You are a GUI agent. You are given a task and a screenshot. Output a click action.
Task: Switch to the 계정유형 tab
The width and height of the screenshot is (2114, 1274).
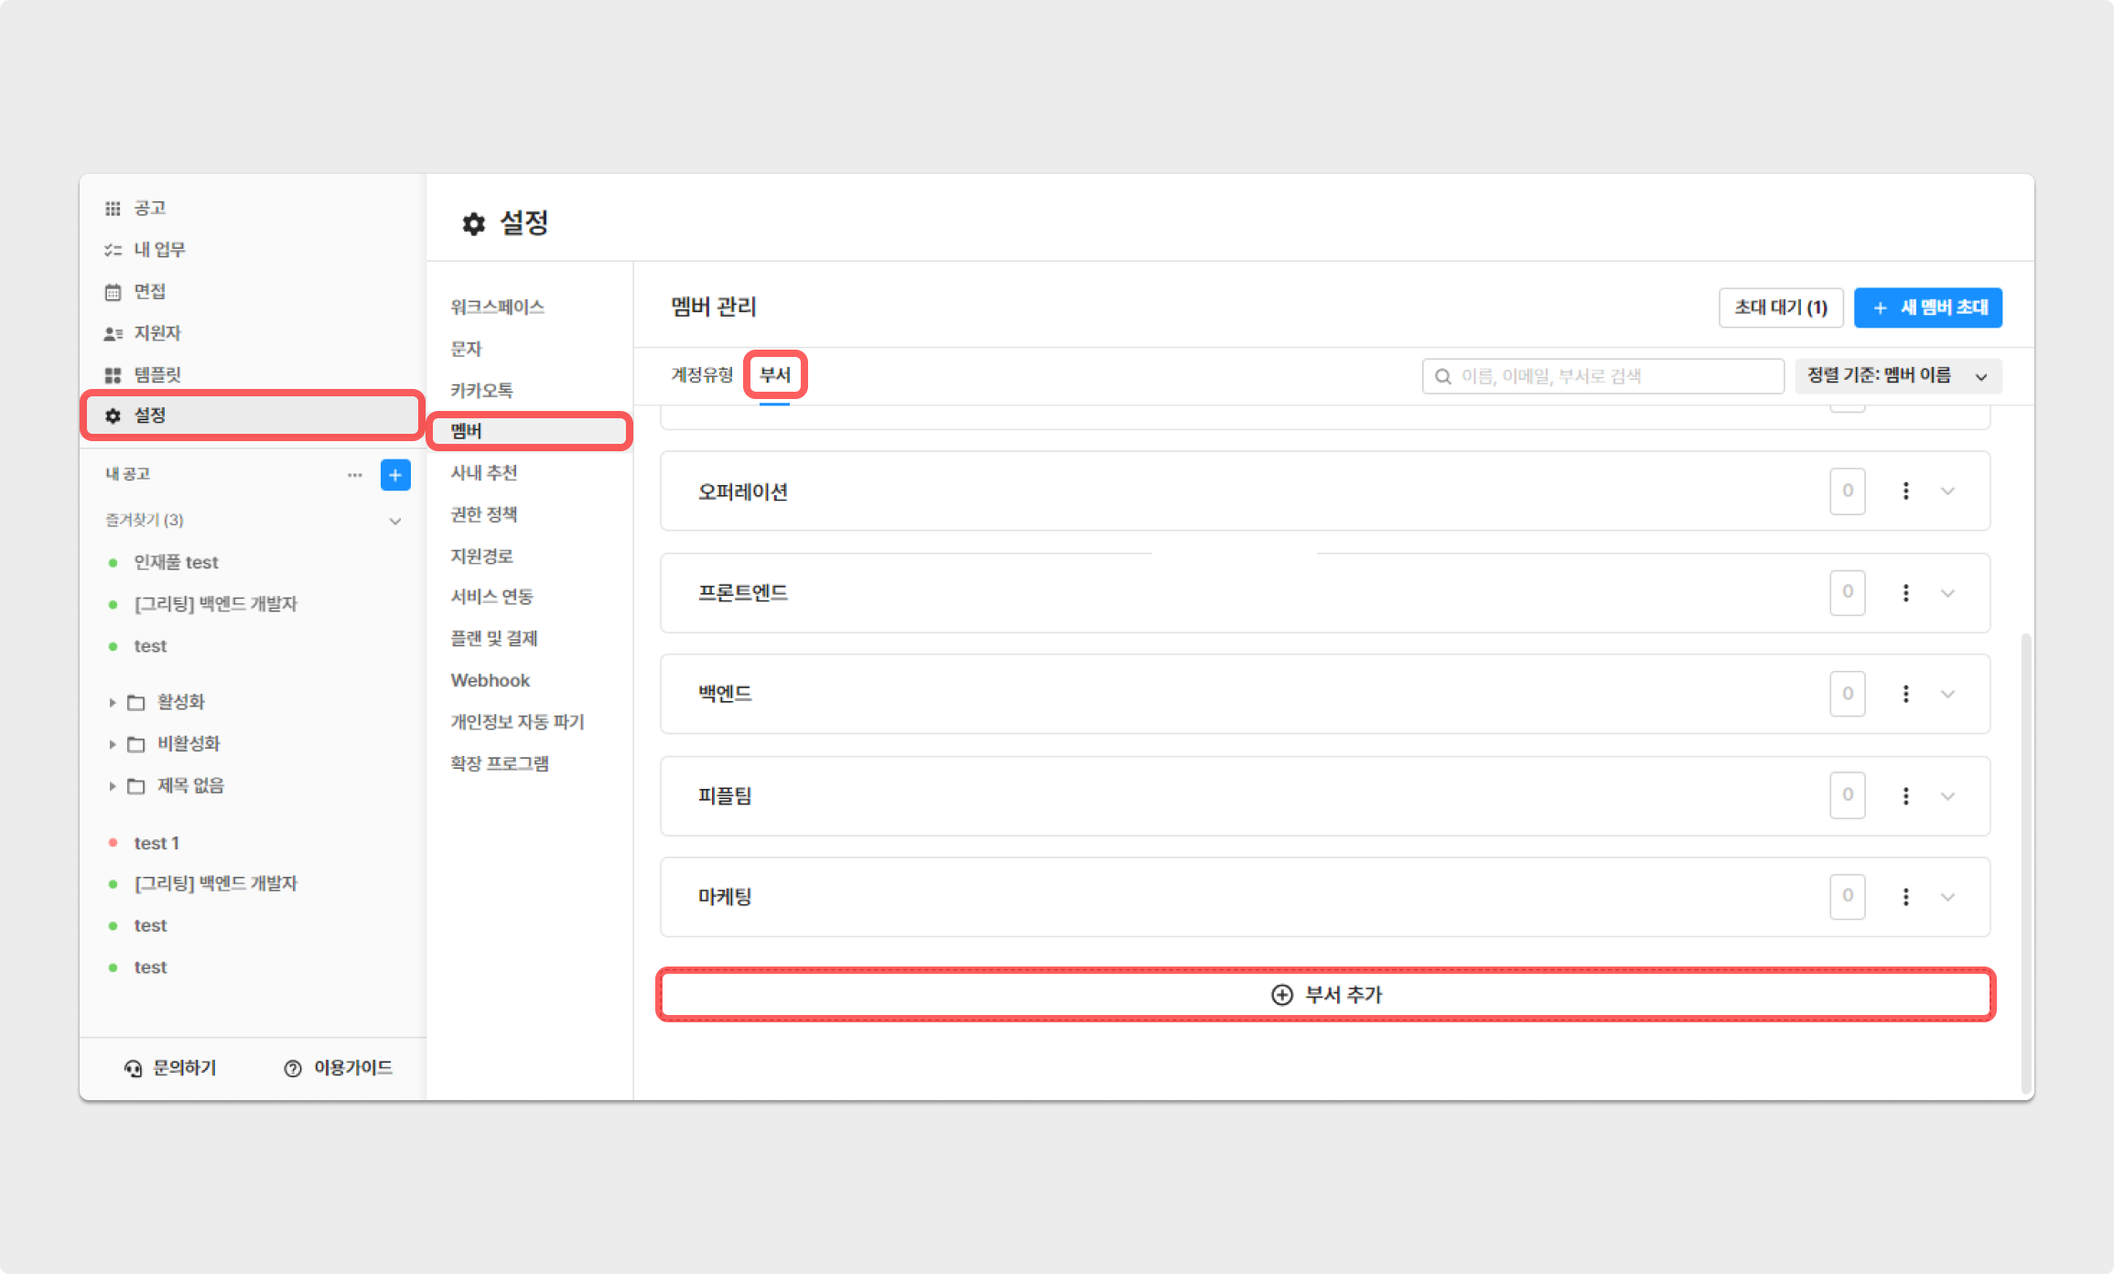(x=702, y=375)
